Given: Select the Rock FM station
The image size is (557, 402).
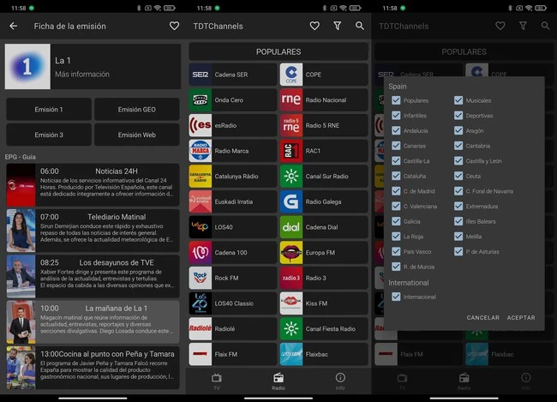Looking at the screenshot, I should pyautogui.click(x=233, y=278).
